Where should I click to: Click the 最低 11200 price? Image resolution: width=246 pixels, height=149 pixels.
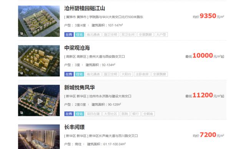tap(205, 95)
